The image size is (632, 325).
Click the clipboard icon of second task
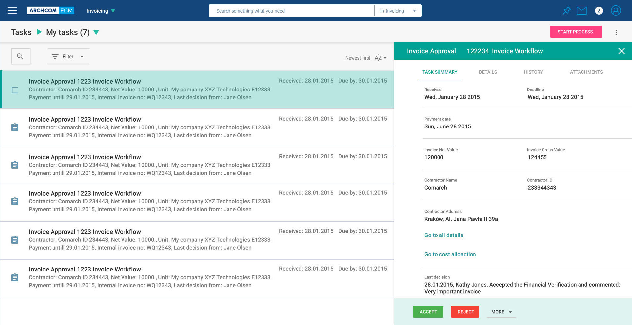pyautogui.click(x=15, y=127)
